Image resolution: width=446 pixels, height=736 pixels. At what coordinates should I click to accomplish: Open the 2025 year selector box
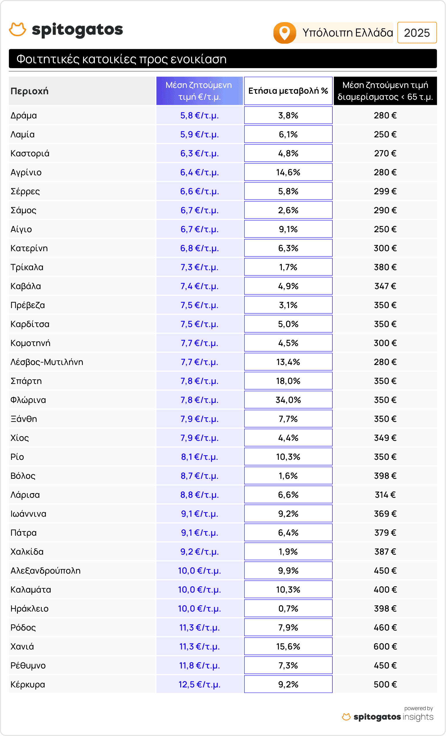click(x=417, y=32)
